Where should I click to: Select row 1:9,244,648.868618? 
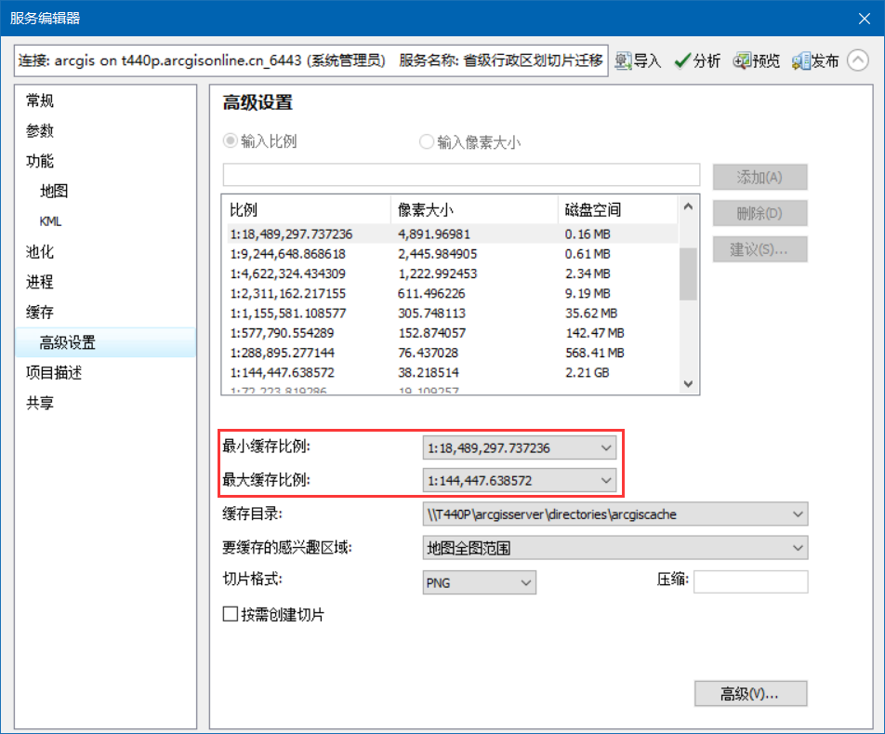[453, 254]
